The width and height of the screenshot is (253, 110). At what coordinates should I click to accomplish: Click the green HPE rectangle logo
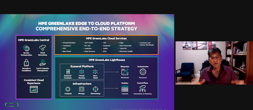click(11, 105)
